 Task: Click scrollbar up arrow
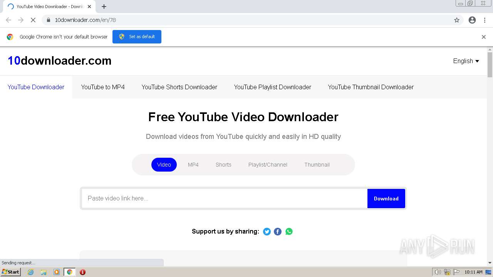(490, 49)
